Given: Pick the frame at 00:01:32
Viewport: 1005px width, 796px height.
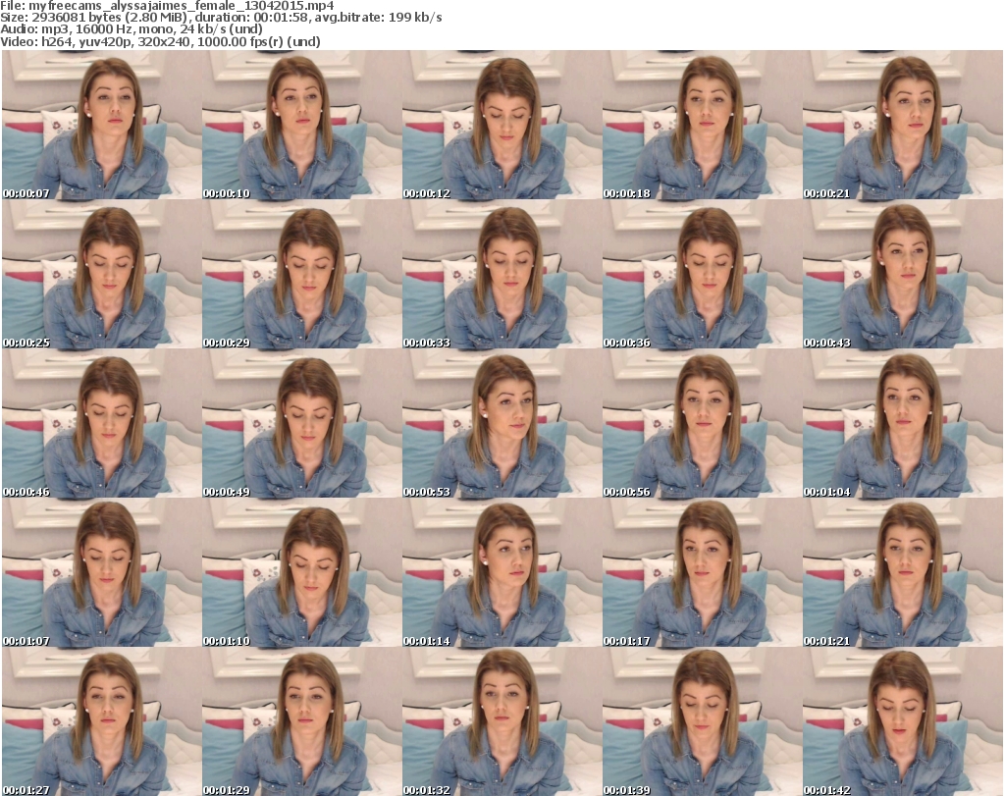Looking at the screenshot, I should tap(502, 722).
